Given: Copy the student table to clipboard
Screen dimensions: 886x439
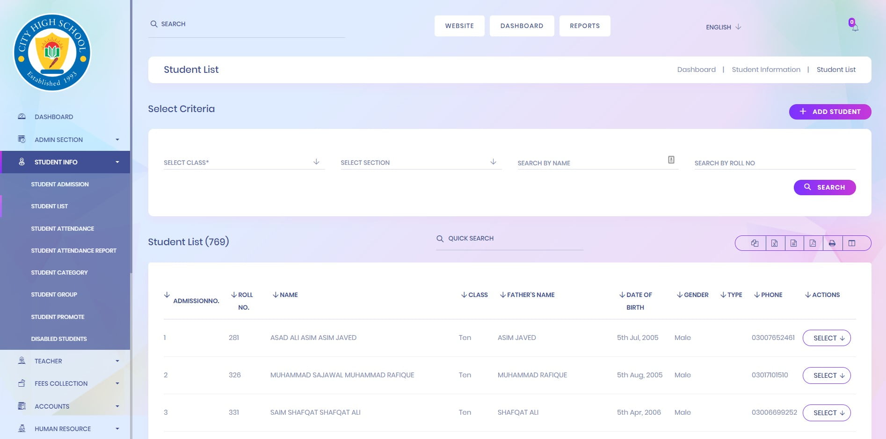Looking at the screenshot, I should click(x=755, y=243).
